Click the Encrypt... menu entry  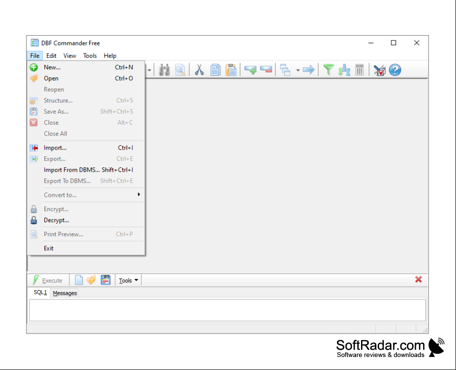click(86, 209)
